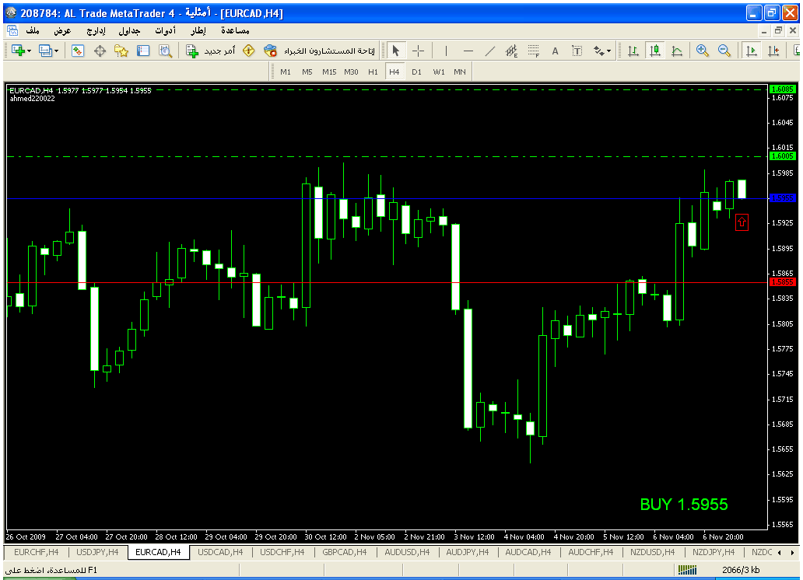Select the Fibonacci retracement tool
The width and height of the screenshot is (803, 580).
pos(533,51)
